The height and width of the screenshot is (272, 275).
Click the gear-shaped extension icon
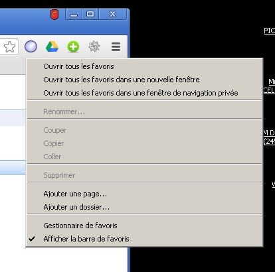94,46
